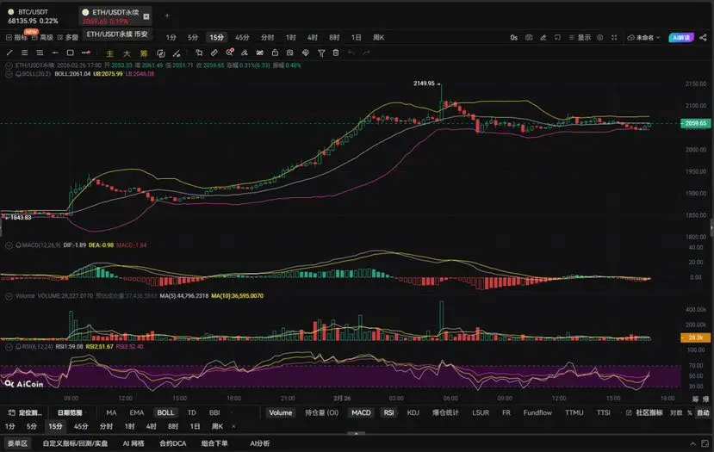The width and height of the screenshot is (714, 452).
Task: Enable the KDJ indicator
Action: (413, 413)
